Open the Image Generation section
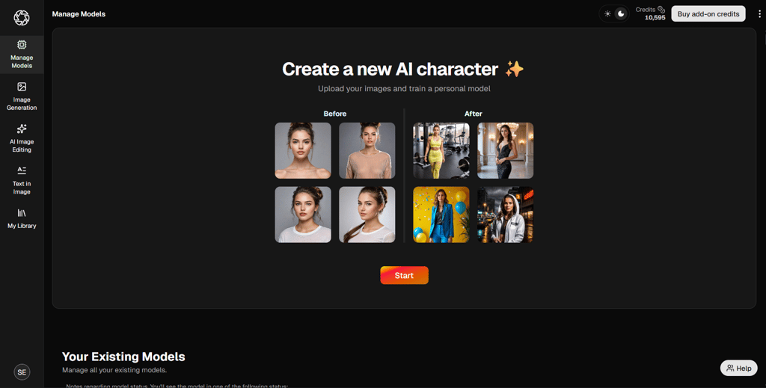This screenshot has width=766, height=388. pos(22,96)
